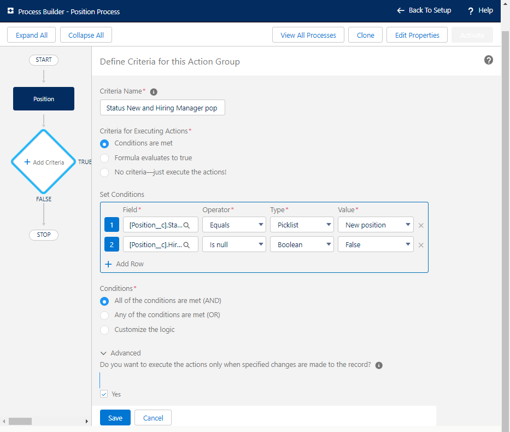
Task: Click Add Row link text
Action: pyautogui.click(x=130, y=264)
